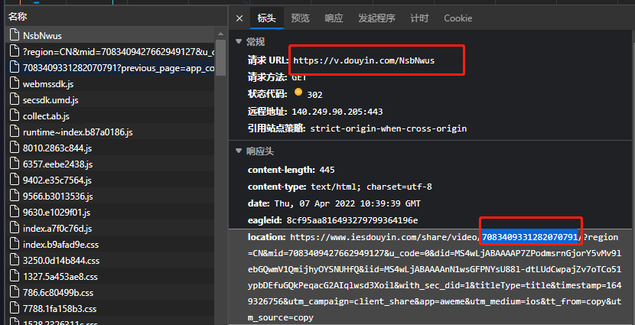
Task: Select collect.ab.js request
Action: (110, 115)
